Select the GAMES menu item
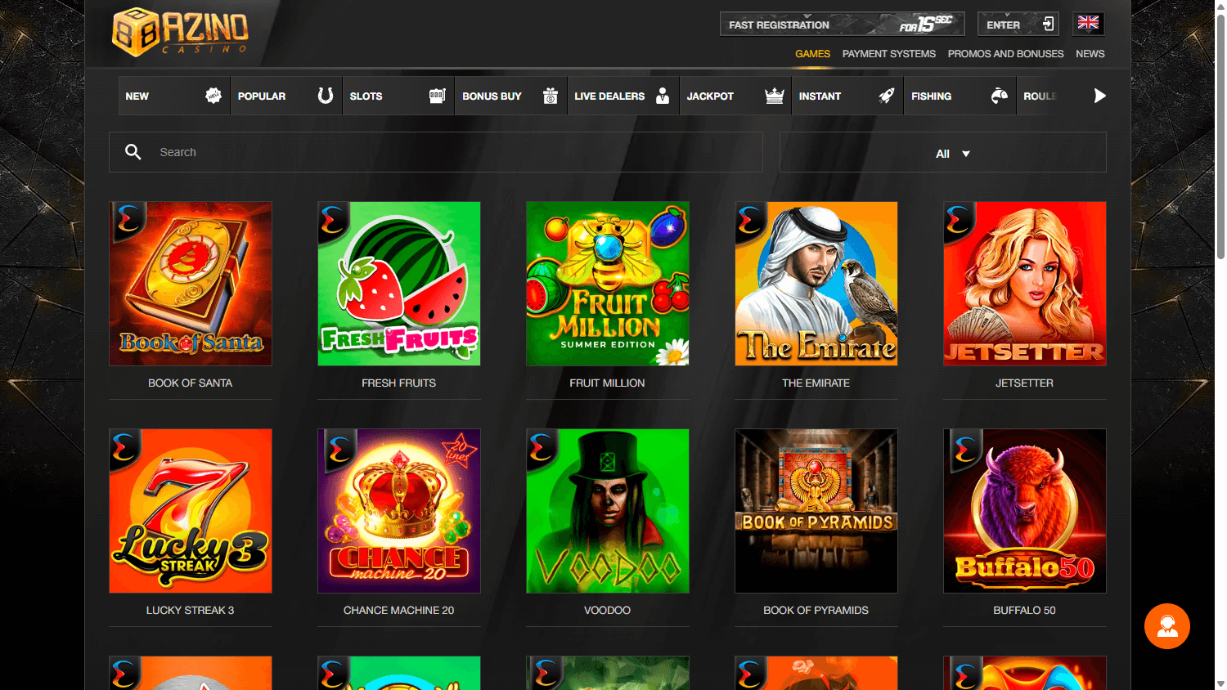 click(x=812, y=53)
